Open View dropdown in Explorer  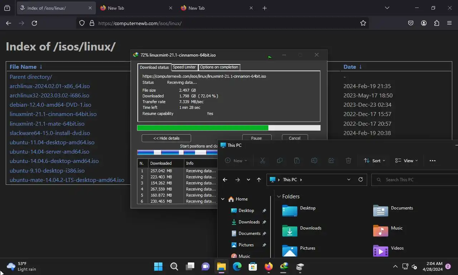pos(406,160)
